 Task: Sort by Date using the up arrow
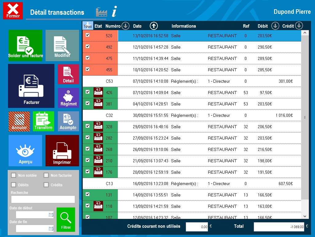154,26
